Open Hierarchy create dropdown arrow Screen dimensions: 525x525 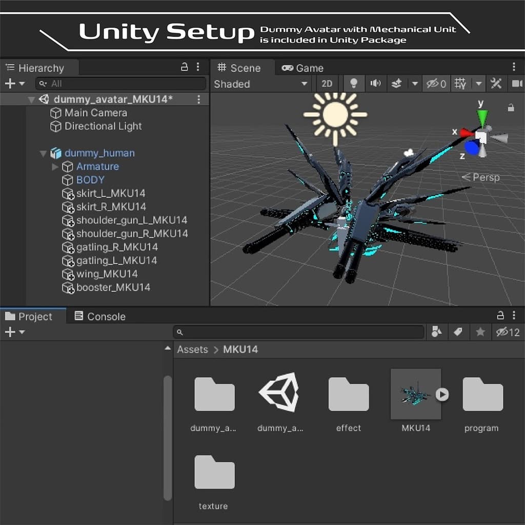click(x=22, y=84)
